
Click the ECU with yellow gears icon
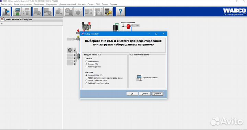pos(108,12)
